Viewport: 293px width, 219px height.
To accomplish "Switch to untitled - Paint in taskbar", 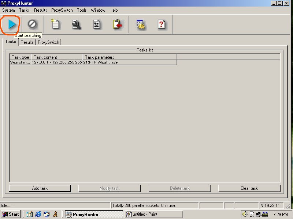I will click(x=153, y=214).
